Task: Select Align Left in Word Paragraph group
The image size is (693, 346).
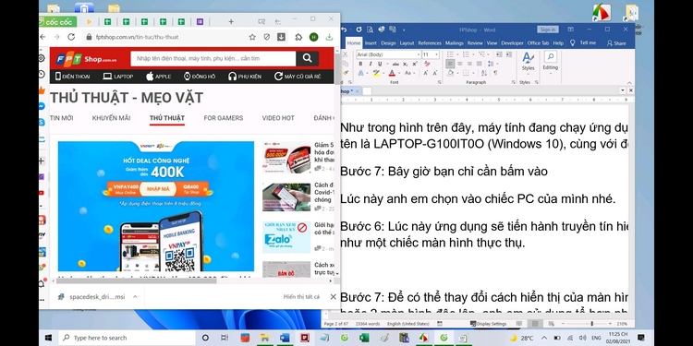Action: coord(450,64)
